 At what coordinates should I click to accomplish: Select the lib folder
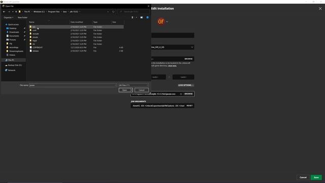[x=76, y=44]
